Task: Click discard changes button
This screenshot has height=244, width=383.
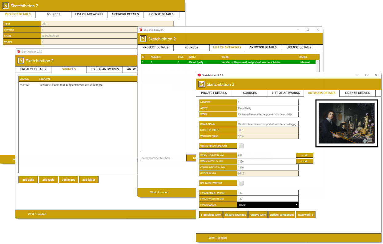Action: [236, 215]
